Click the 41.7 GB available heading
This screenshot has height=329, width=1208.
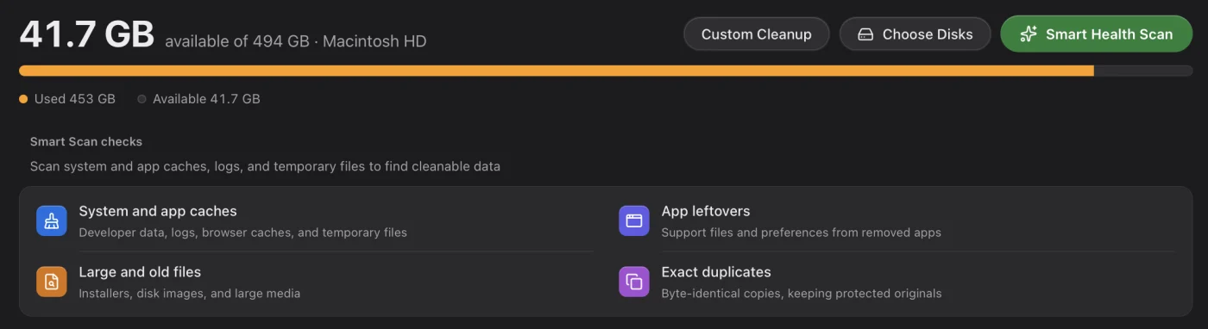[x=86, y=34]
